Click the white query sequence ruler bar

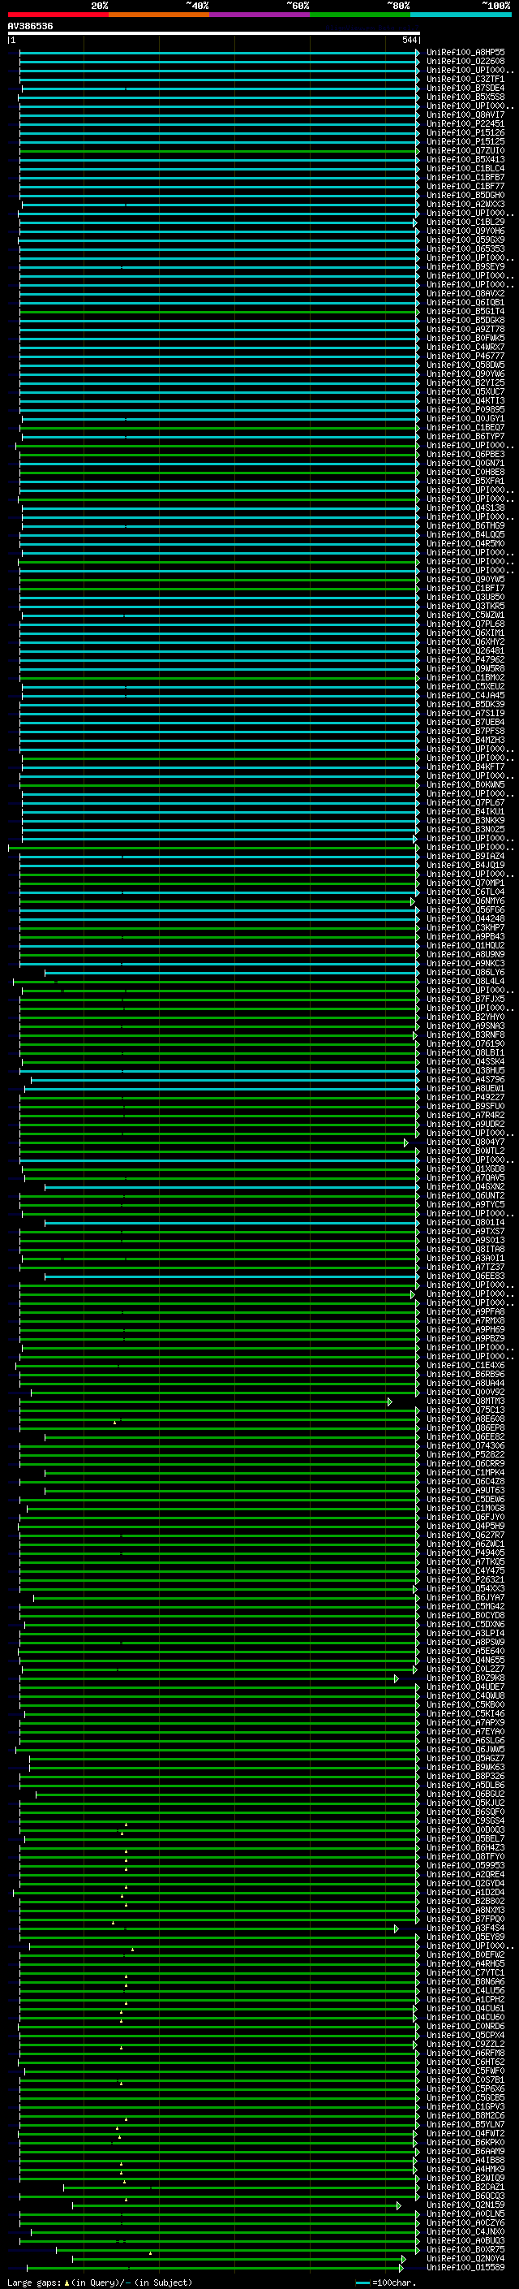coord(213,34)
